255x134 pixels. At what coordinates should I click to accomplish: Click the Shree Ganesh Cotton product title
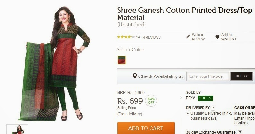[x=185, y=14]
